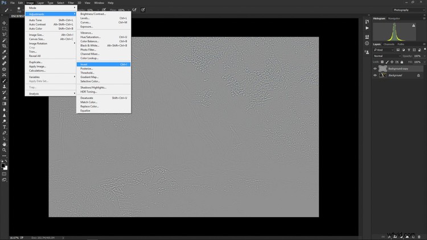Screen dimensions: 427x240
Task: Hide the Background copy layer
Action: pyautogui.click(x=375, y=68)
